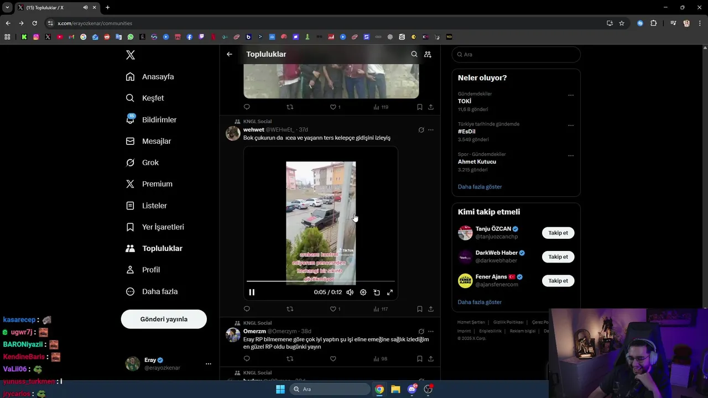Open more options on Omerzm post
Image resolution: width=708 pixels, height=398 pixels.
click(x=431, y=332)
